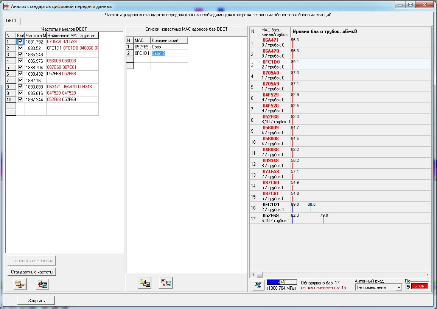The image size is (437, 309).
Task: Select base 087C61 in levels list
Action: tap(340, 196)
